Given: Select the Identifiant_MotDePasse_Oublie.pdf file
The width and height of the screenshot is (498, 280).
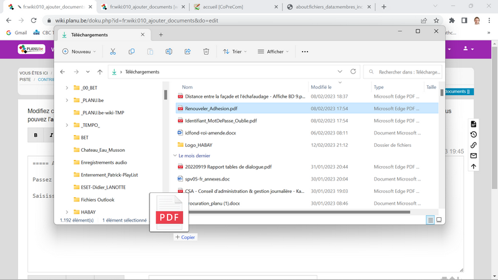Looking at the screenshot, I should click(x=220, y=121).
